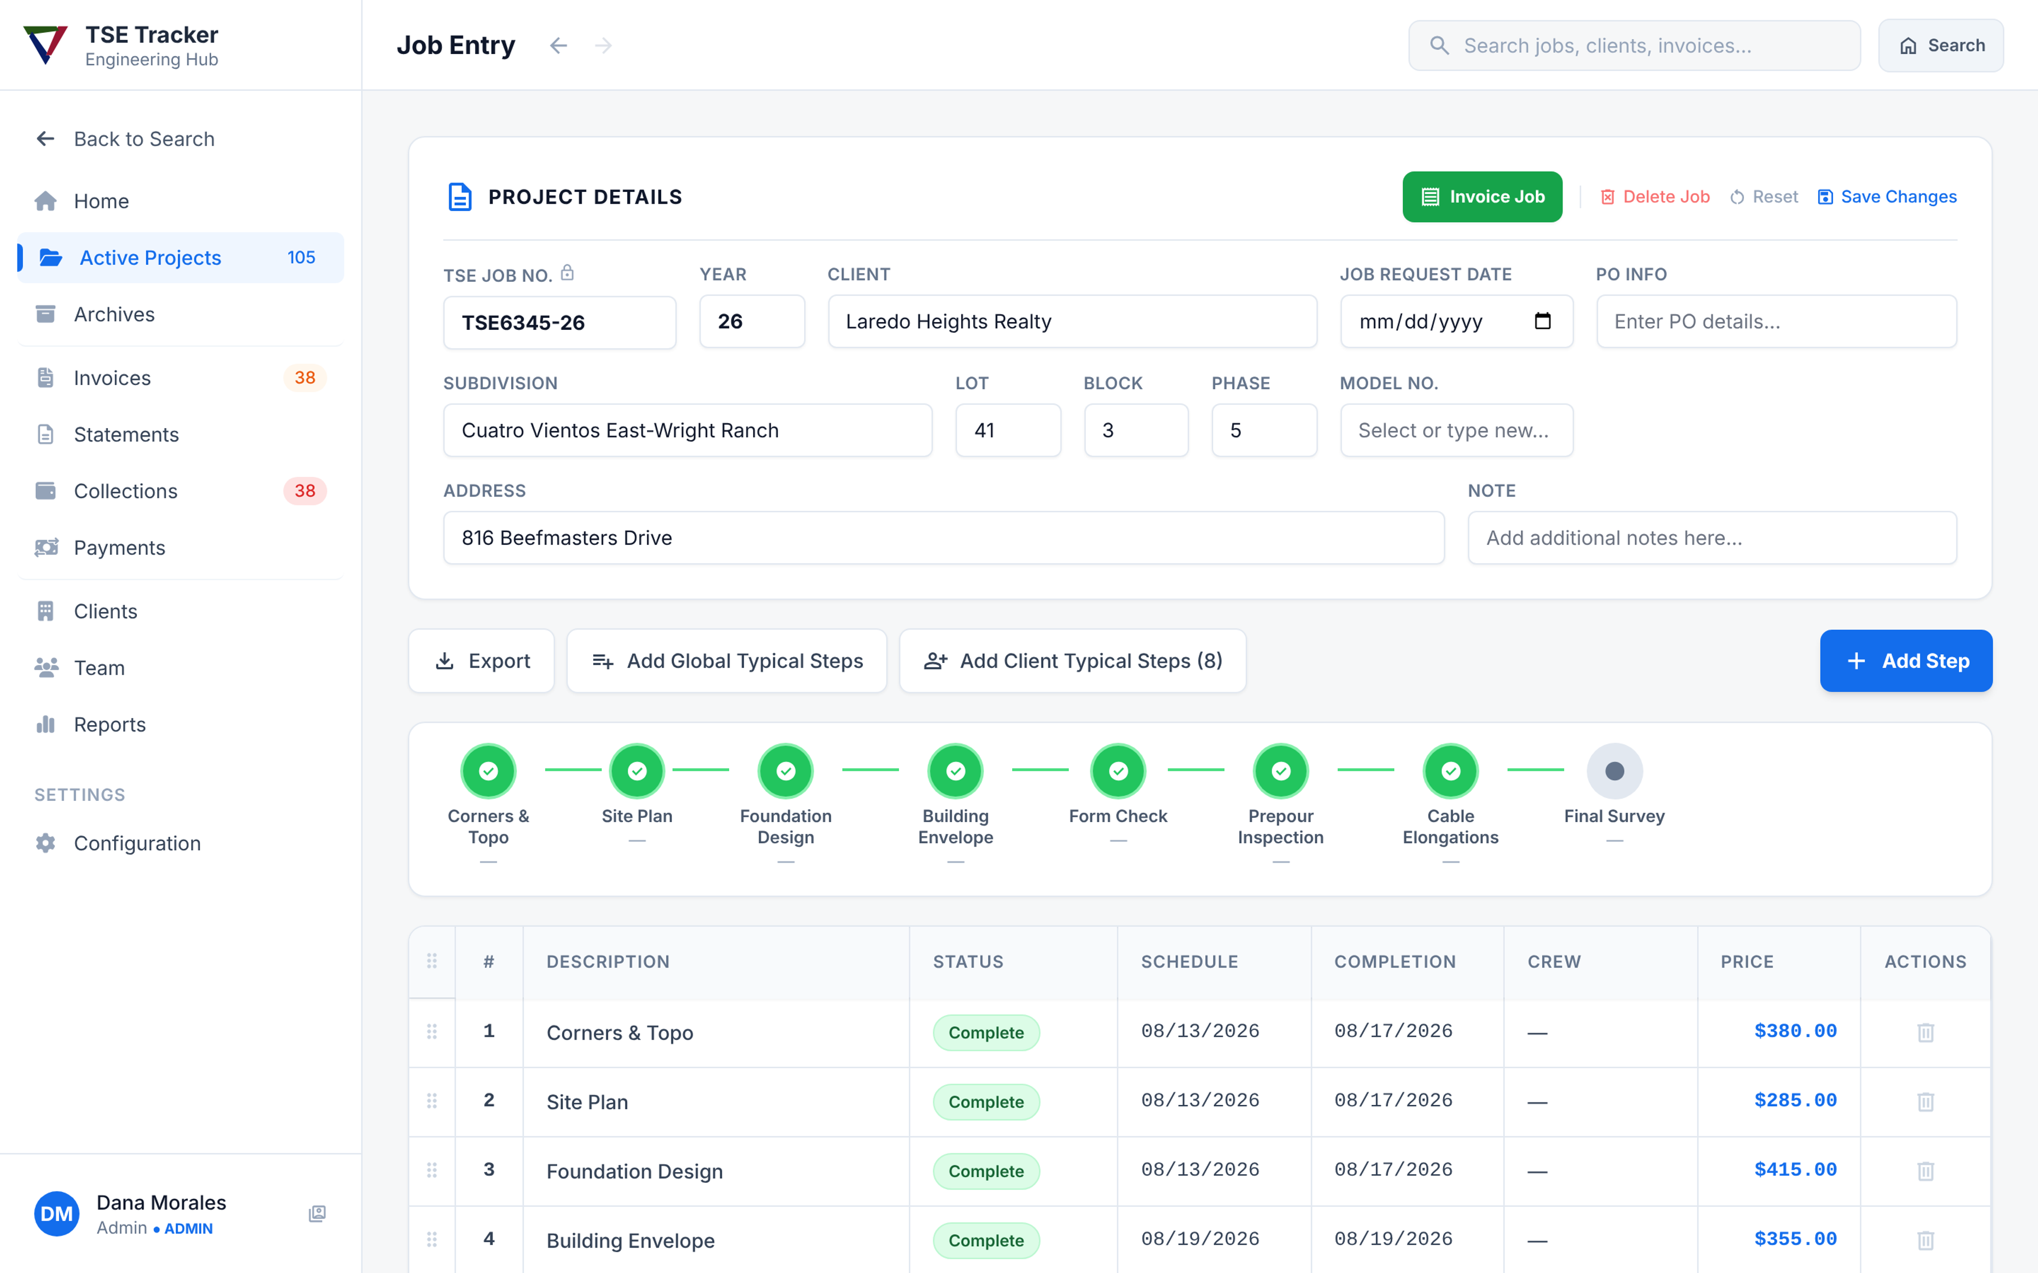The image size is (2038, 1273).
Task: Open the Archives section
Action: coord(180,314)
